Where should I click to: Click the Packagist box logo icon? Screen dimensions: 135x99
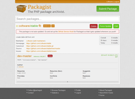[x=21, y=9]
